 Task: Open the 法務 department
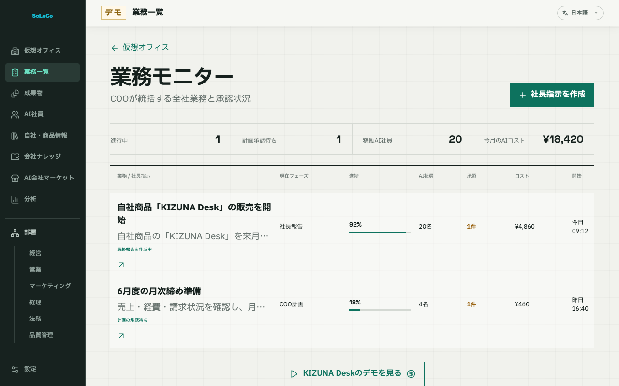pos(35,318)
